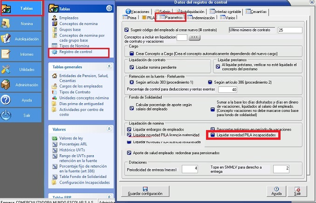This screenshot has height=203, width=316.
Task: Open the Administración sidebar icon
Action: click(7, 85)
